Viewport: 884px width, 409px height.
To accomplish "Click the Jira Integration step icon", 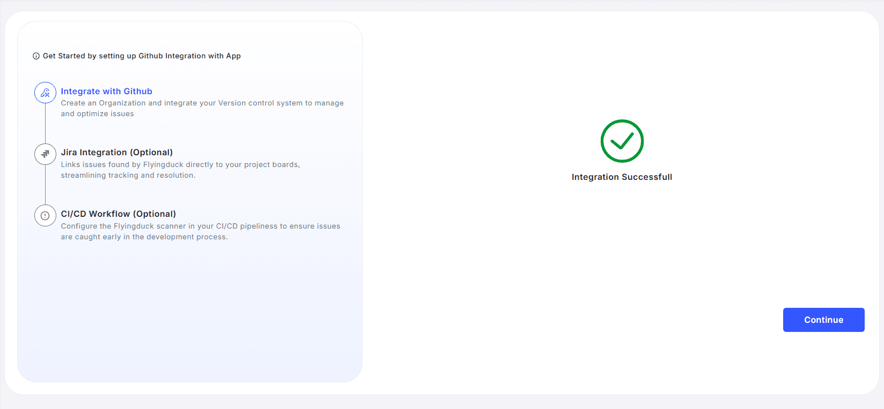I will click(45, 154).
